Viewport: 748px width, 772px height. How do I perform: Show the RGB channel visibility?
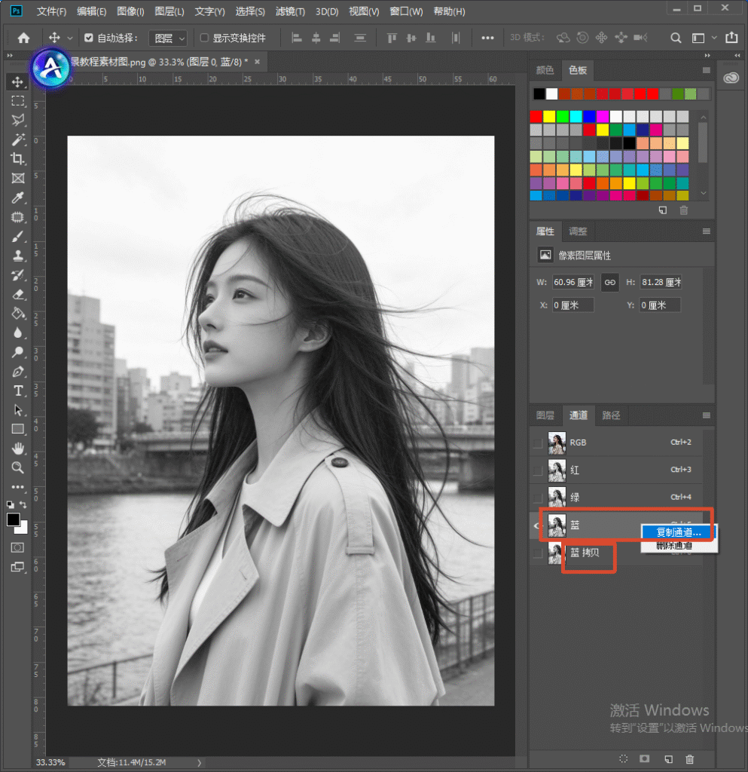pyautogui.click(x=538, y=443)
